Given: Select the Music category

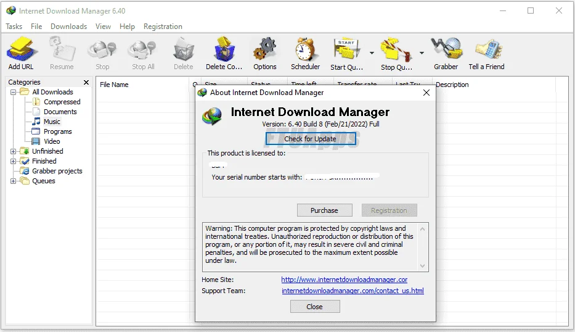Looking at the screenshot, I should point(52,122).
